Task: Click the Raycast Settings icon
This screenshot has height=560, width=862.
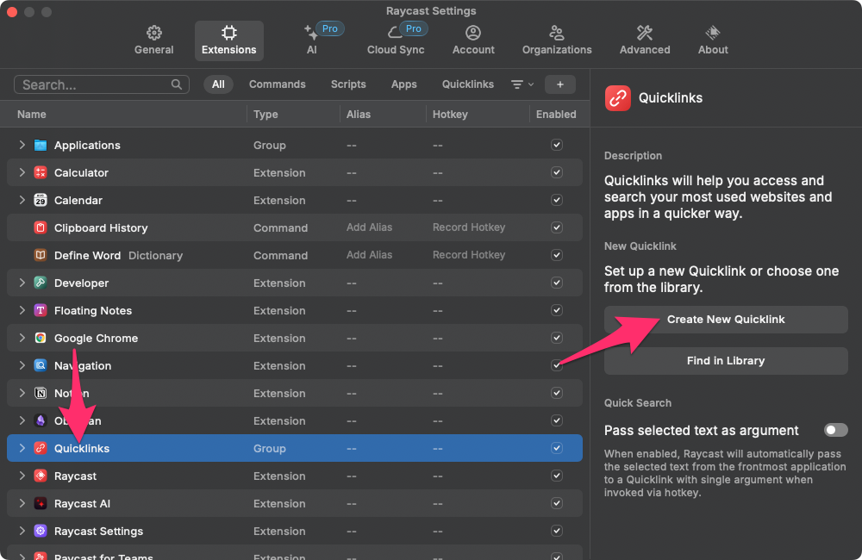Action: pos(41,531)
